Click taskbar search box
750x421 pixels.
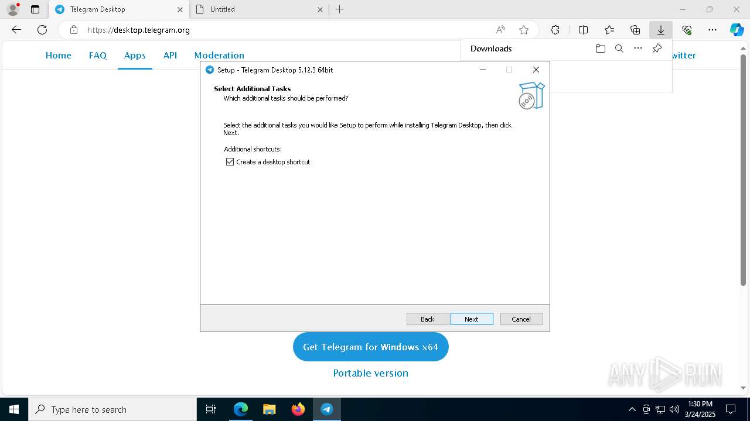point(112,409)
